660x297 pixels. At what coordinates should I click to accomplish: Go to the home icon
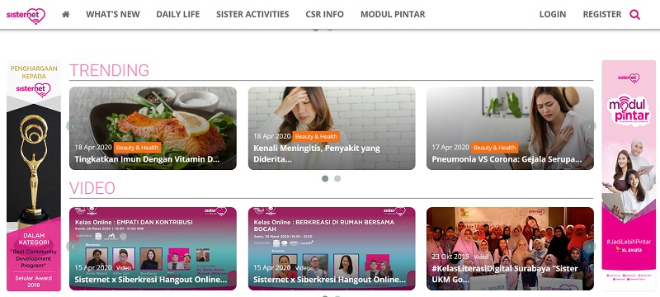66,14
